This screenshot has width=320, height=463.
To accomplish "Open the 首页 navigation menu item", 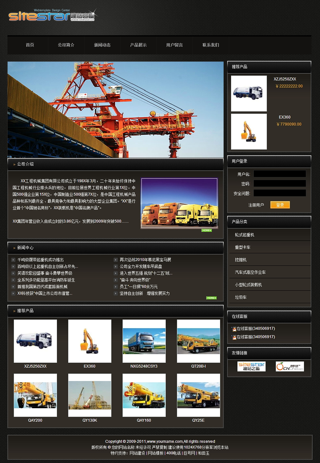I will [30, 45].
